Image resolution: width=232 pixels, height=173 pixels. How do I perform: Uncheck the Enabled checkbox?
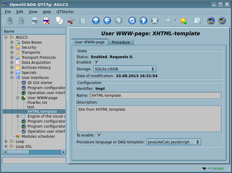[x=96, y=62]
